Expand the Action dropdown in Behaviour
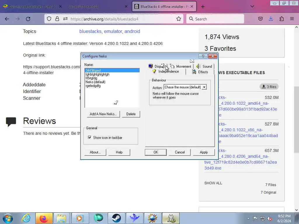 [204, 87]
